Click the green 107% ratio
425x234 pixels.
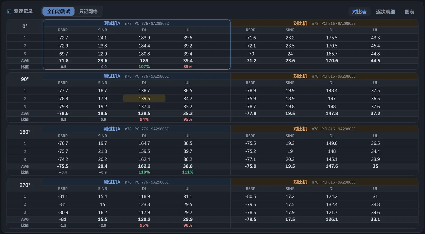[x=144, y=67]
